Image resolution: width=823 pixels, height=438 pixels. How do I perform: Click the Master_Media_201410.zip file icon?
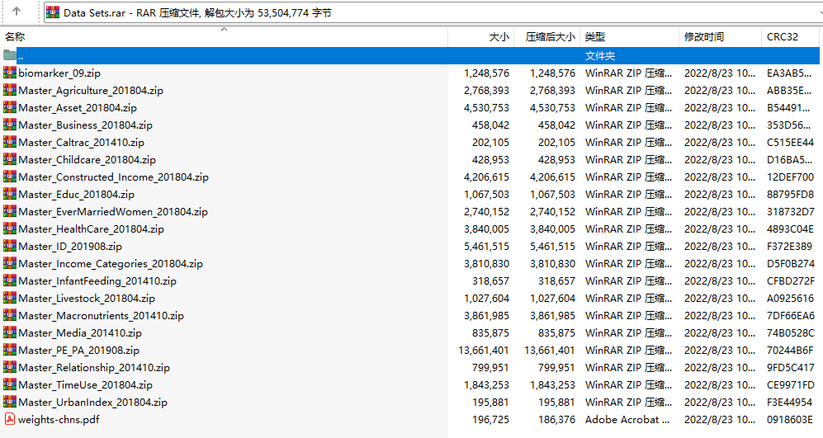tap(9, 332)
